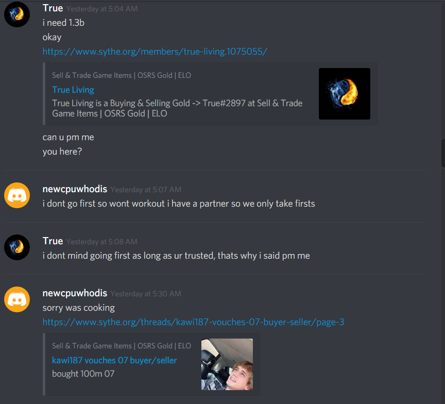This screenshot has width=445, height=404.
Task: Click True's avatar beside the 5:08 AM message
Action: pyautogui.click(x=17, y=247)
